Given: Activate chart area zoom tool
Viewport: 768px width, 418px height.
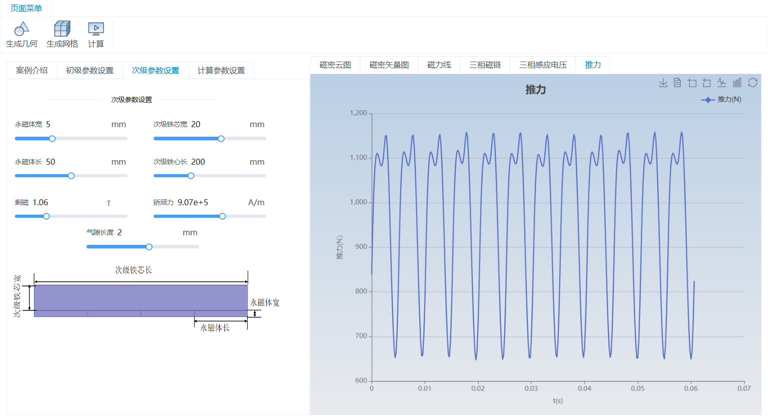Looking at the screenshot, I should click(x=692, y=83).
